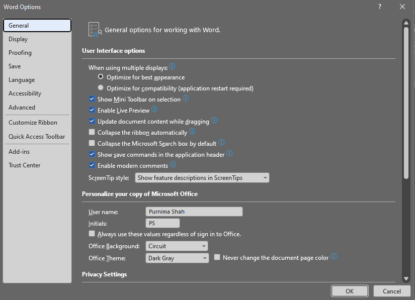Open the Advanced category
This screenshot has height=300, width=415.
[37, 108]
